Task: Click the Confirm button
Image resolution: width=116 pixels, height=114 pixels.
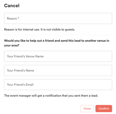Action: tap(104, 109)
